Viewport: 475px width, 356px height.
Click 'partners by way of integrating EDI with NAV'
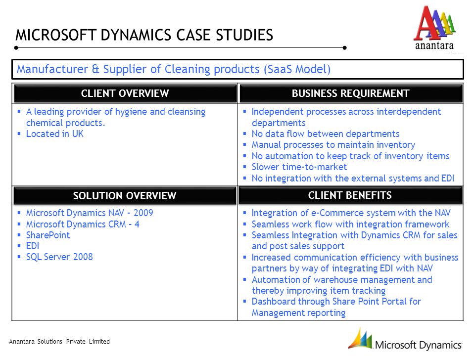point(342,268)
